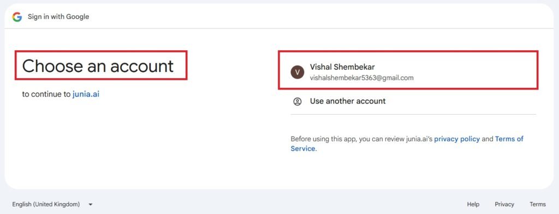Screen dimensions: 559x214
Task: Click the brown V avatar icon
Action: (x=298, y=72)
